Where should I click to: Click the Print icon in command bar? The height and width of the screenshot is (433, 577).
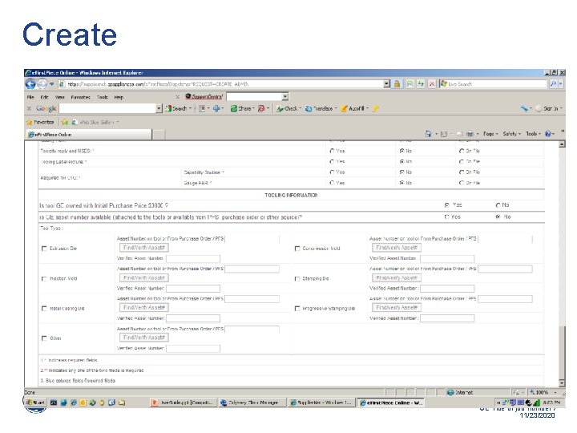(x=470, y=134)
